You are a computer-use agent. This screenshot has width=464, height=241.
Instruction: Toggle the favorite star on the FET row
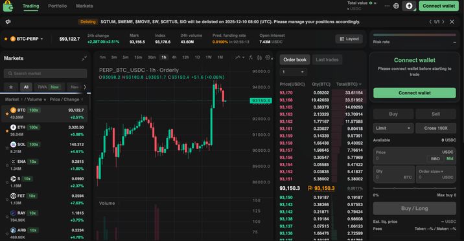point(7,200)
